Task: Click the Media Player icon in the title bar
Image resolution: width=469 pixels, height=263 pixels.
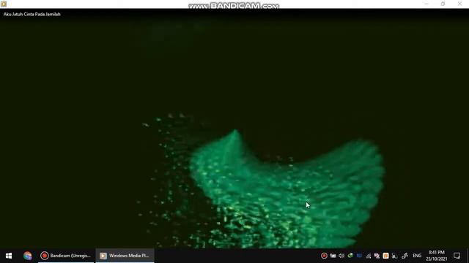Action: pos(4,4)
